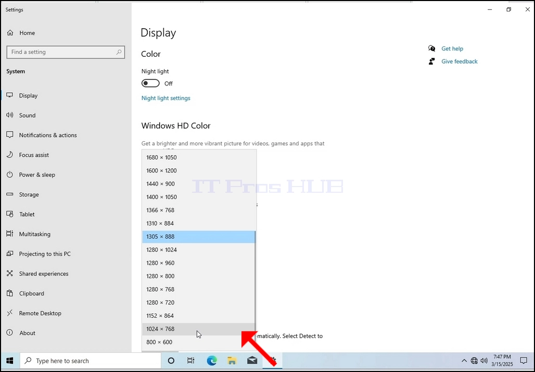Screen dimensions: 535x372
Task: Go to Notifications & actions
Action: pos(48,135)
